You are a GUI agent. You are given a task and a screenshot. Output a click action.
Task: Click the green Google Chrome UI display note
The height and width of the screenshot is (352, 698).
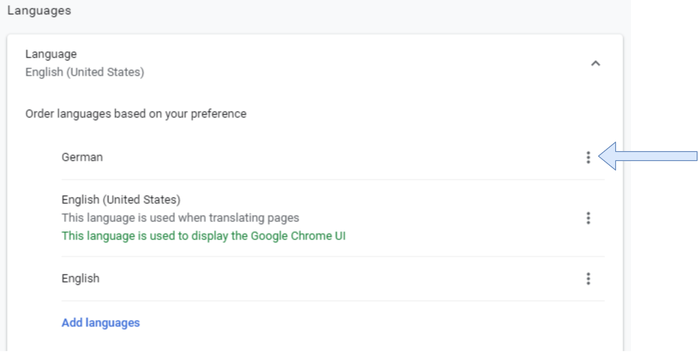tap(203, 236)
